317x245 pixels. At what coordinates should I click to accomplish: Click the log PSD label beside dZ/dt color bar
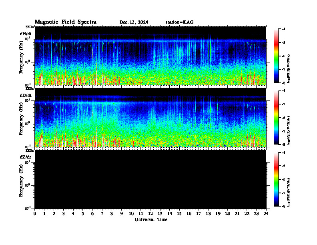pyautogui.click(x=289, y=192)
